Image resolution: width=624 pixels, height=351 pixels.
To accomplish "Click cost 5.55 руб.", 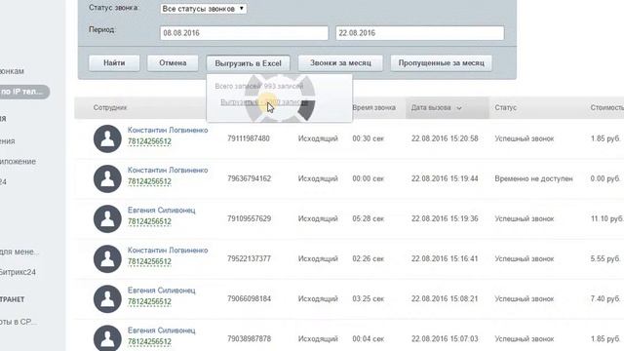I will pos(605,258).
